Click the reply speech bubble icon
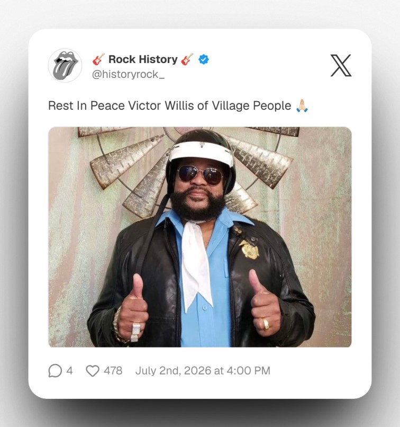The image size is (400, 427). click(55, 371)
